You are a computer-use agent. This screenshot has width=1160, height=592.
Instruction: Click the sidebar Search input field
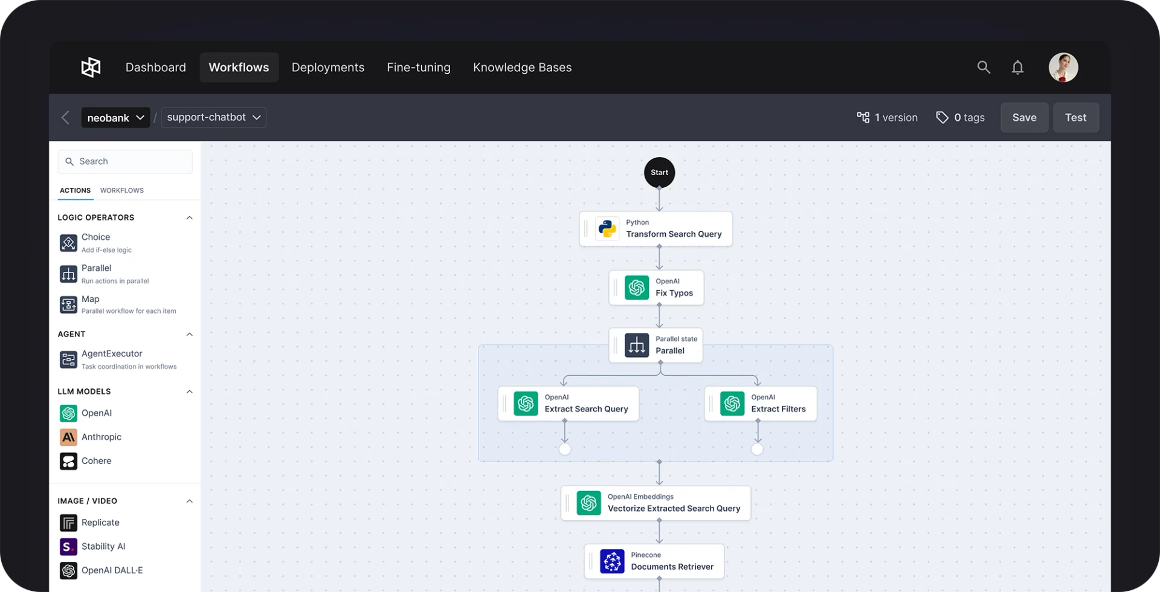[125, 162]
